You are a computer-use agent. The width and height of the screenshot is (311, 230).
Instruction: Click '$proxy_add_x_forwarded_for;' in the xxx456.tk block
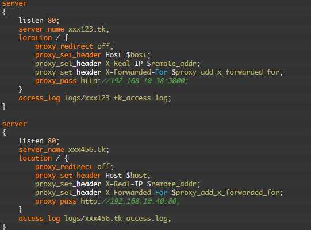[227, 193]
